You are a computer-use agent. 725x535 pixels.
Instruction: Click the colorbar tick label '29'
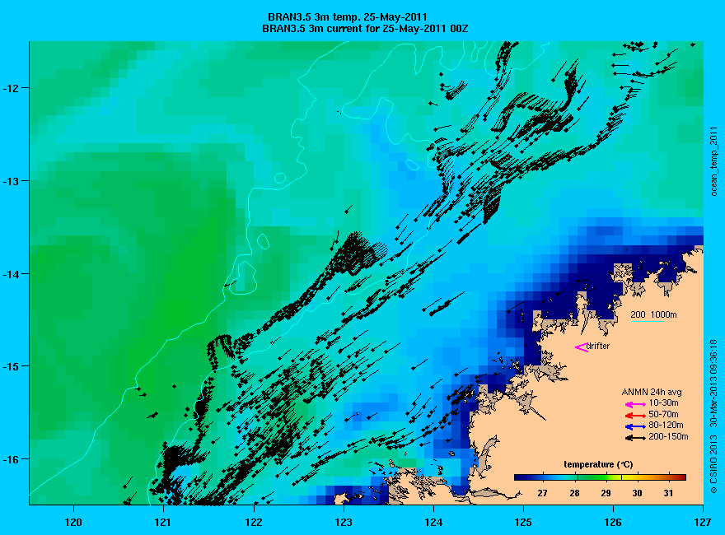click(606, 493)
